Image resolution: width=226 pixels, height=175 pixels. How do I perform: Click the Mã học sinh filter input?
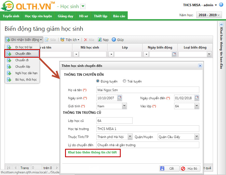tap(93, 54)
